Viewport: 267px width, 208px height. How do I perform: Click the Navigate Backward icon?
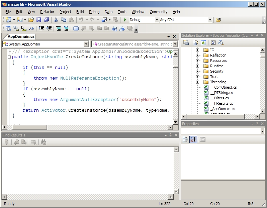104,20
